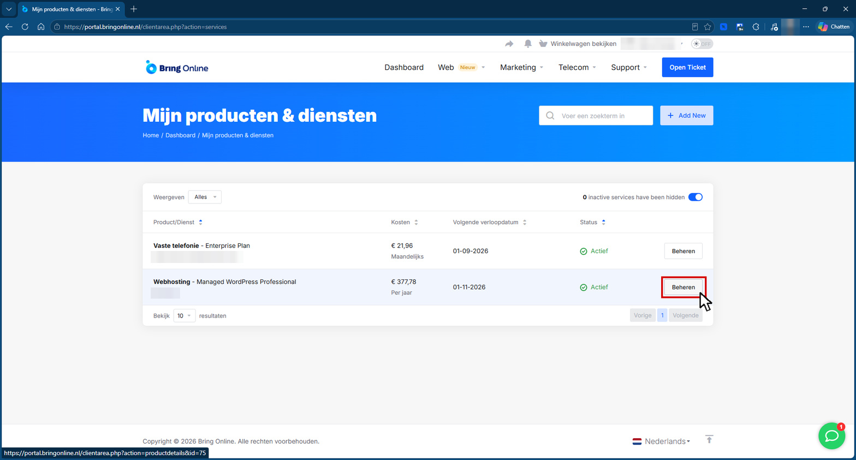The width and height of the screenshot is (856, 460).
Task: Click the site info lock icon
Action: (x=57, y=27)
